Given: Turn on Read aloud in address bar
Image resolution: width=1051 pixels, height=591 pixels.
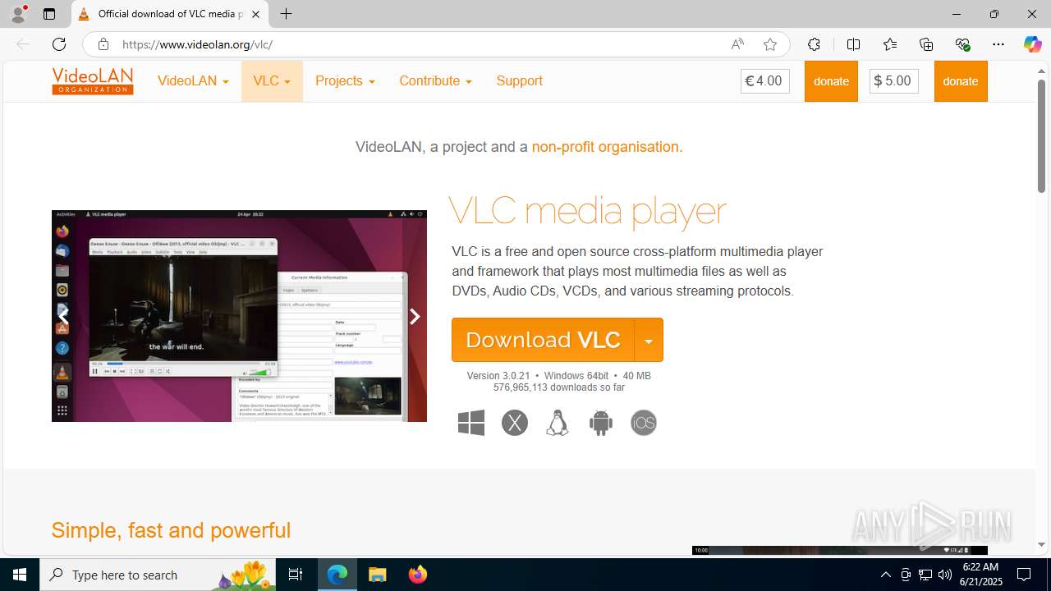Looking at the screenshot, I should point(737,44).
